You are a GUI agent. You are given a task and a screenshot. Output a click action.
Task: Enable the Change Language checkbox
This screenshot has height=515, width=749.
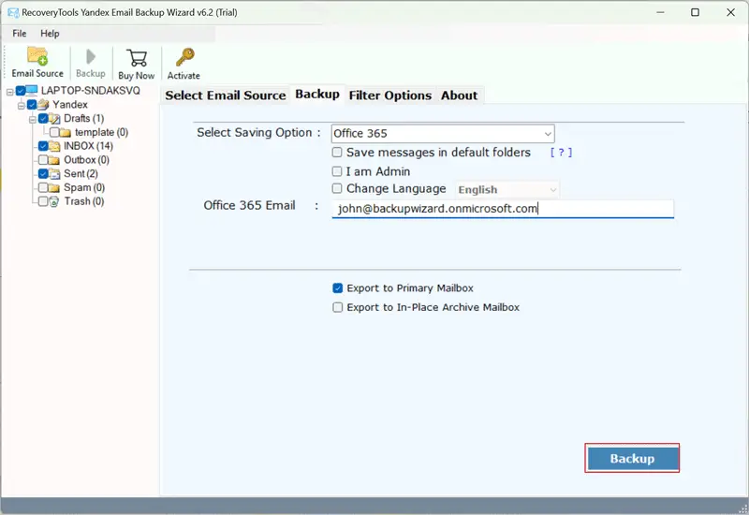click(x=337, y=189)
